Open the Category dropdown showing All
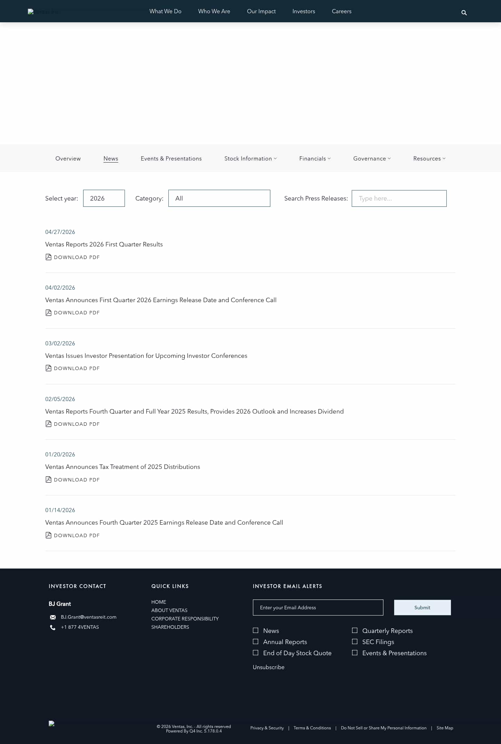 pyautogui.click(x=219, y=198)
